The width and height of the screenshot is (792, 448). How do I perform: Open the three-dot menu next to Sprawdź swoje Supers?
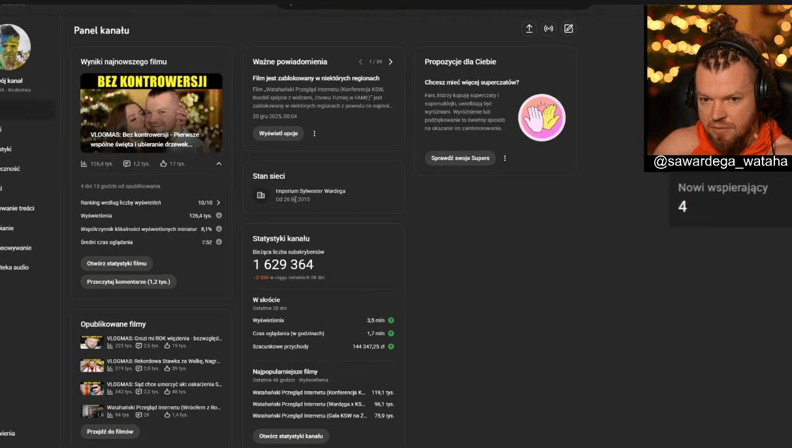point(505,158)
